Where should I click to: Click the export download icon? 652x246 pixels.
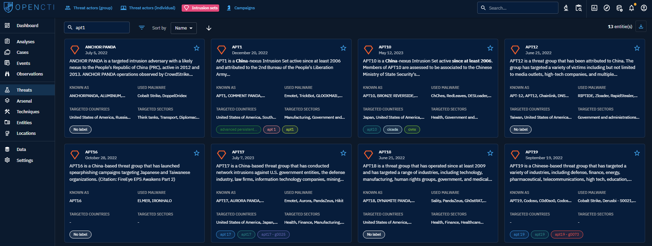[641, 26]
